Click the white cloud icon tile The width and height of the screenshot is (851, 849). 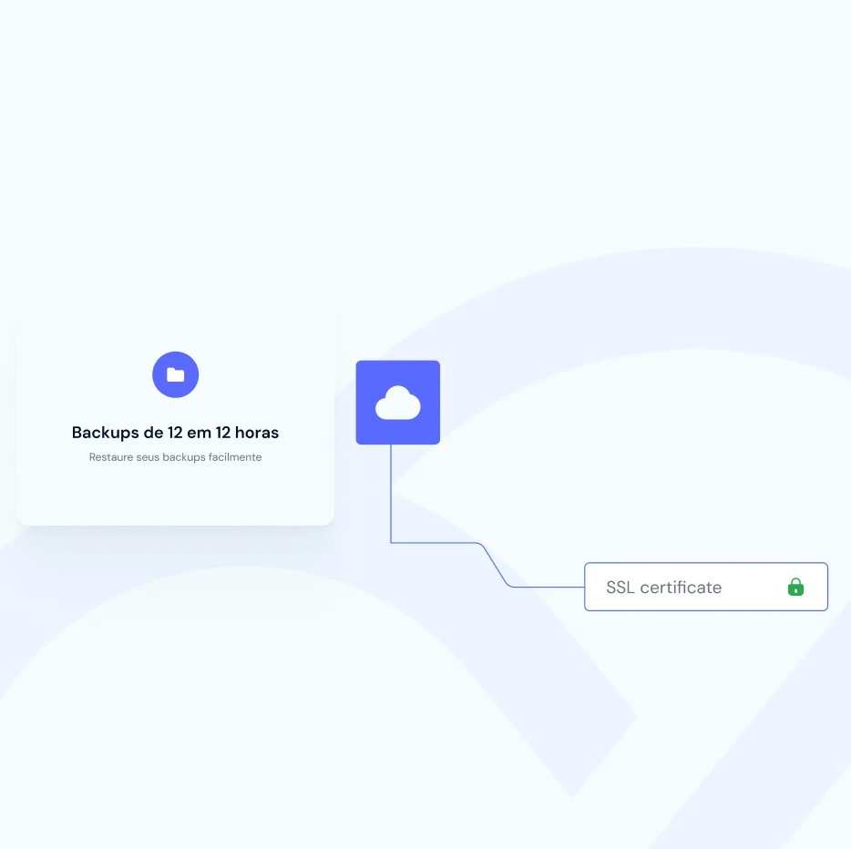click(397, 403)
